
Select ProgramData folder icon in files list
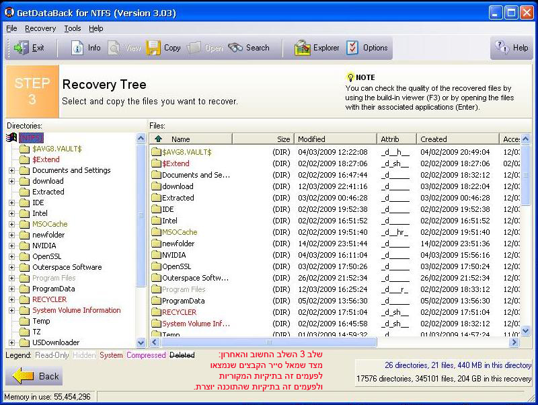click(156, 301)
